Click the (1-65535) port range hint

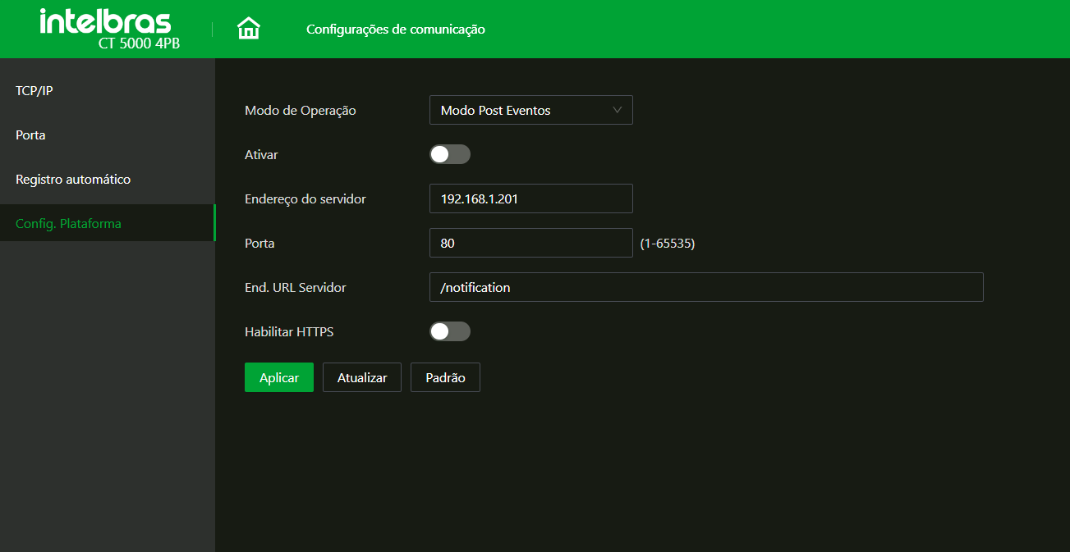(667, 244)
